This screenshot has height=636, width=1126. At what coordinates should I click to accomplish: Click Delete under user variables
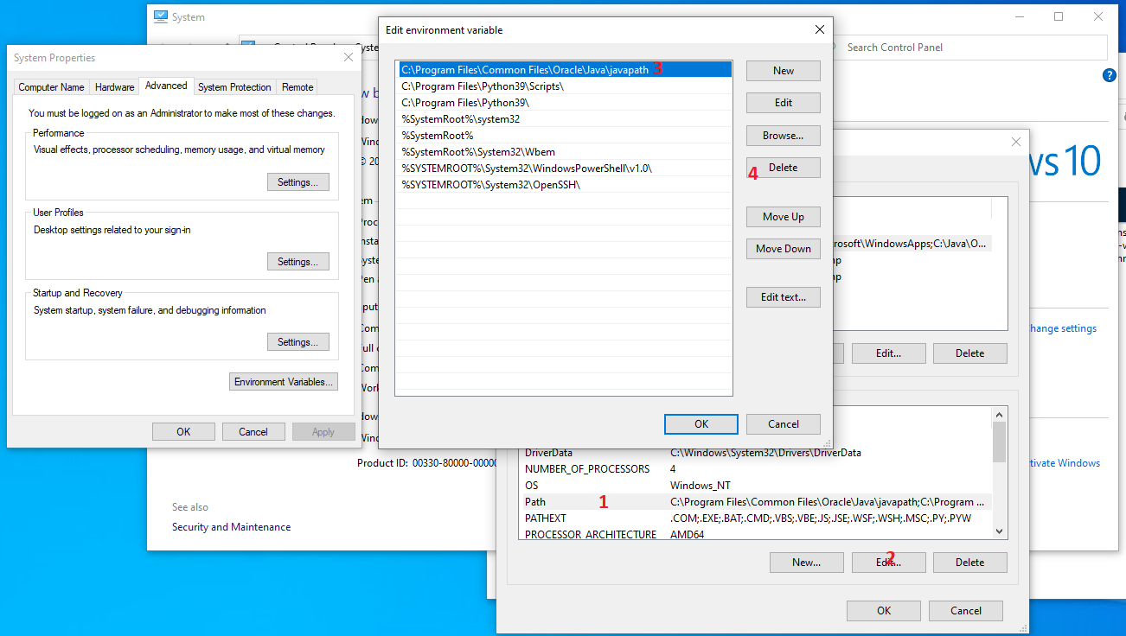point(970,353)
